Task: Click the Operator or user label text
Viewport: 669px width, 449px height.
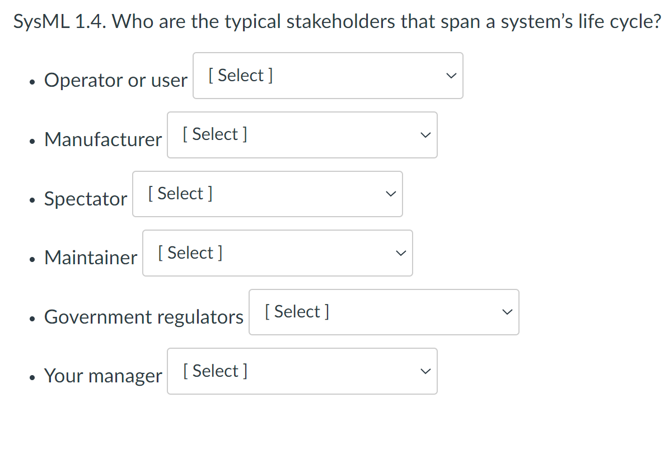Action: (115, 80)
